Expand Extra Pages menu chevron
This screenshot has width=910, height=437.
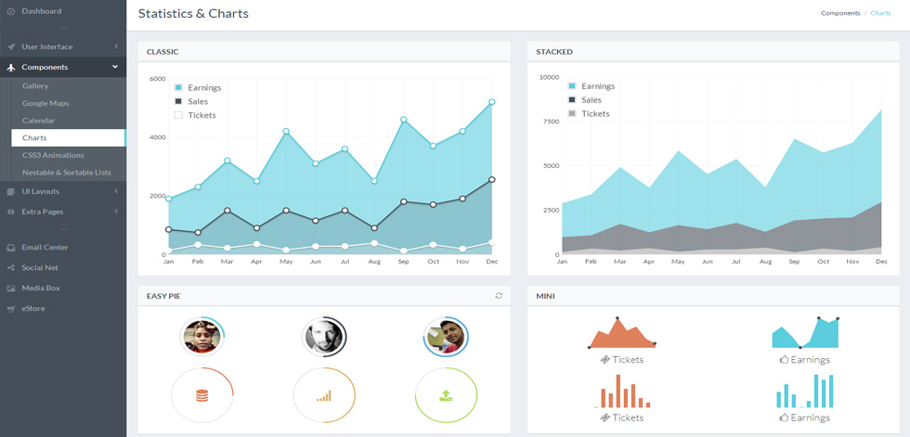(116, 212)
